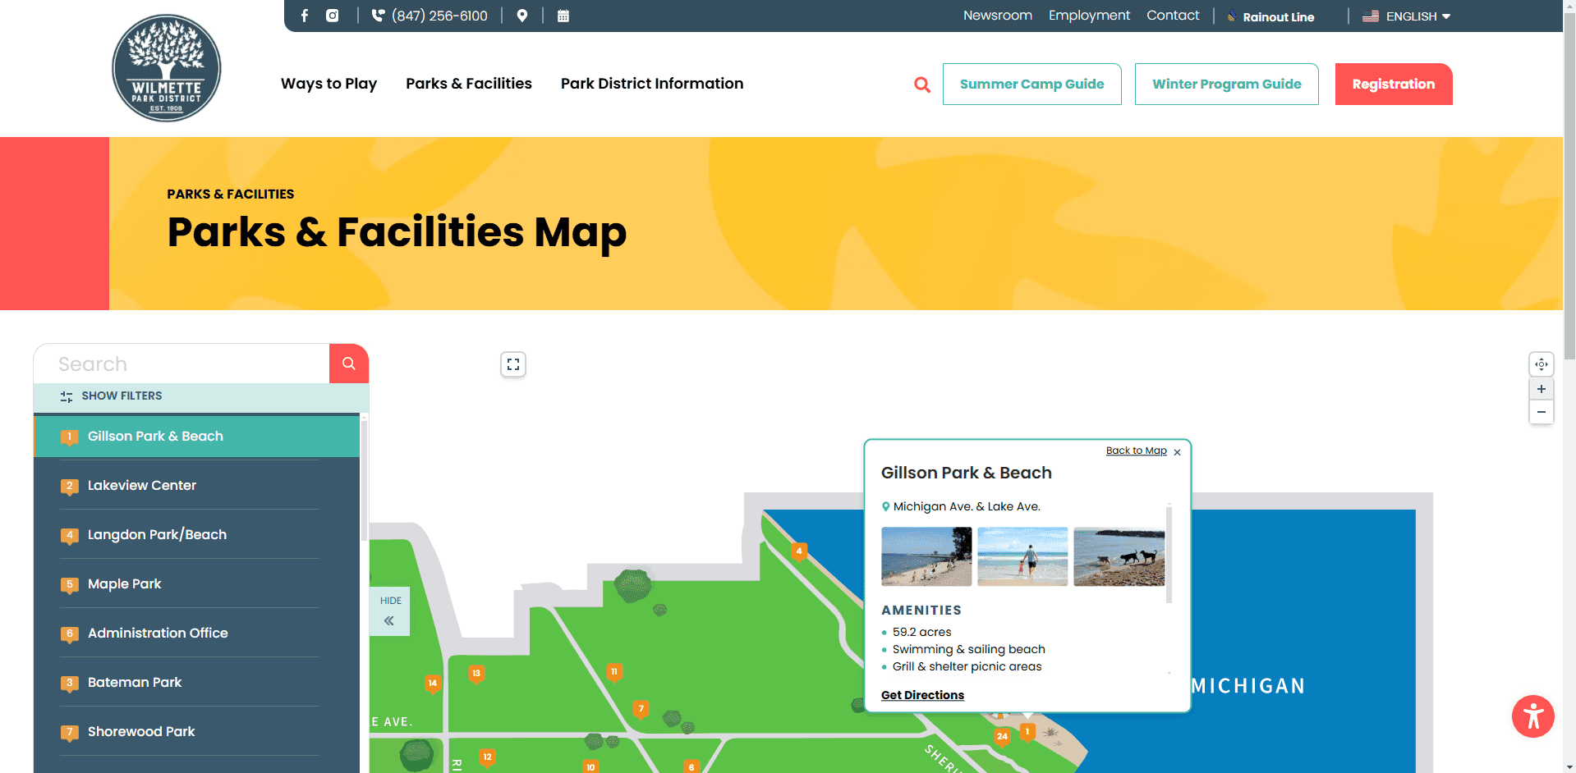Select Lakeview Center from the list
The image size is (1576, 773).
(x=142, y=486)
